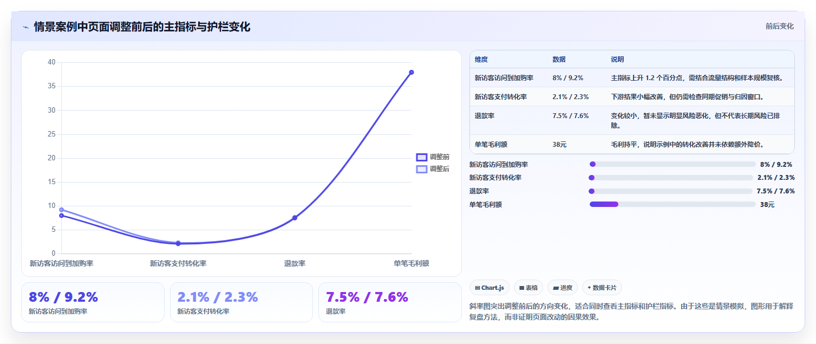Viewport: 816px width, 344px height.
Task: Toggle the 调整前 legend entry
Action: pyautogui.click(x=433, y=157)
